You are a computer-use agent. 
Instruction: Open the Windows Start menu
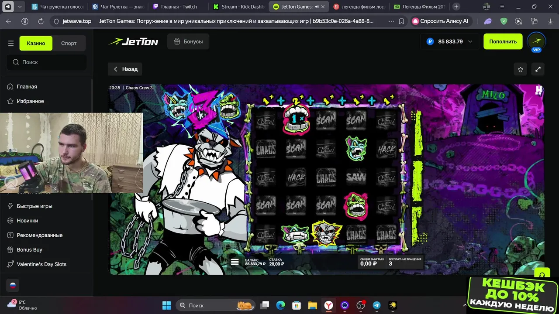[166, 305]
